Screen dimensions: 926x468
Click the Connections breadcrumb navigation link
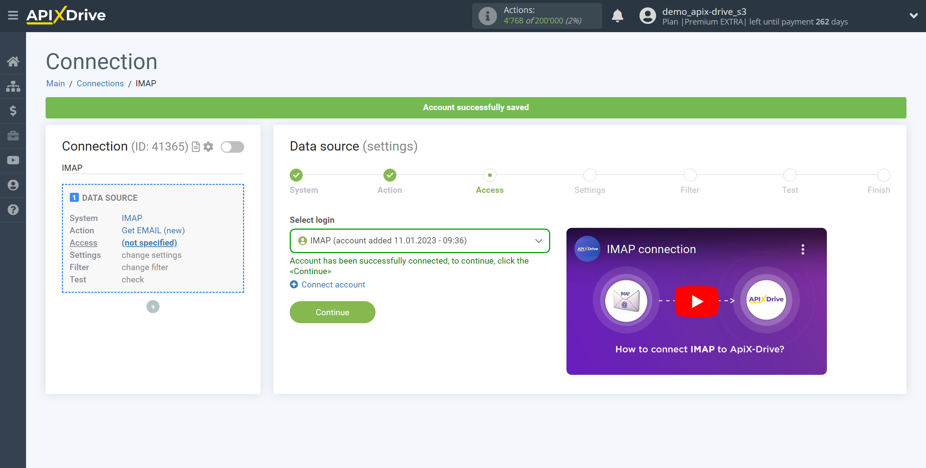(x=101, y=83)
